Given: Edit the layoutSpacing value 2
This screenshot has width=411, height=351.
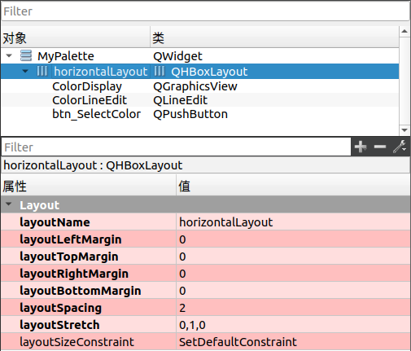Looking at the screenshot, I should pyautogui.click(x=293, y=308).
